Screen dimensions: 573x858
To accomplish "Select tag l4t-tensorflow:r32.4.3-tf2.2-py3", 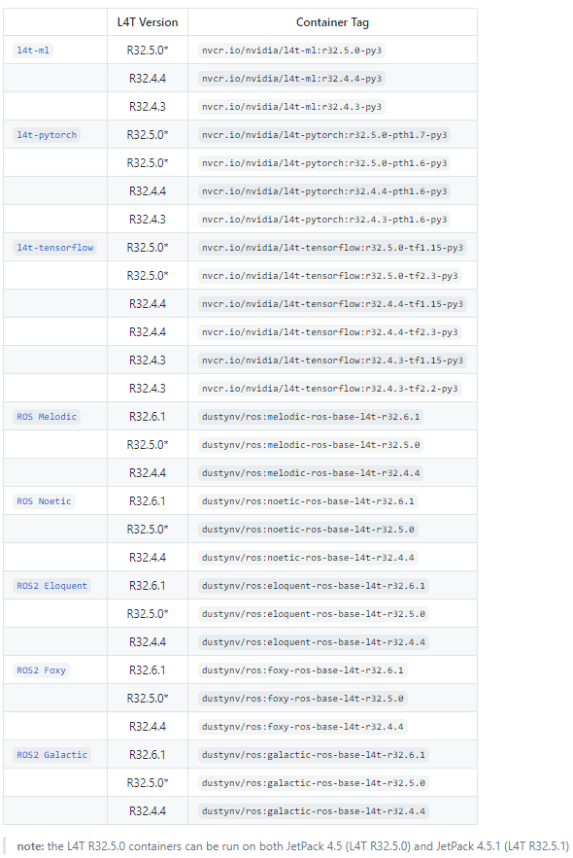I will [x=329, y=389].
